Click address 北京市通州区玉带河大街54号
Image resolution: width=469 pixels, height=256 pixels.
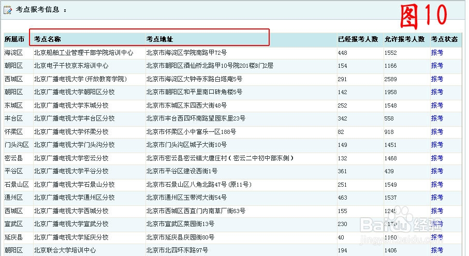tap(186, 197)
